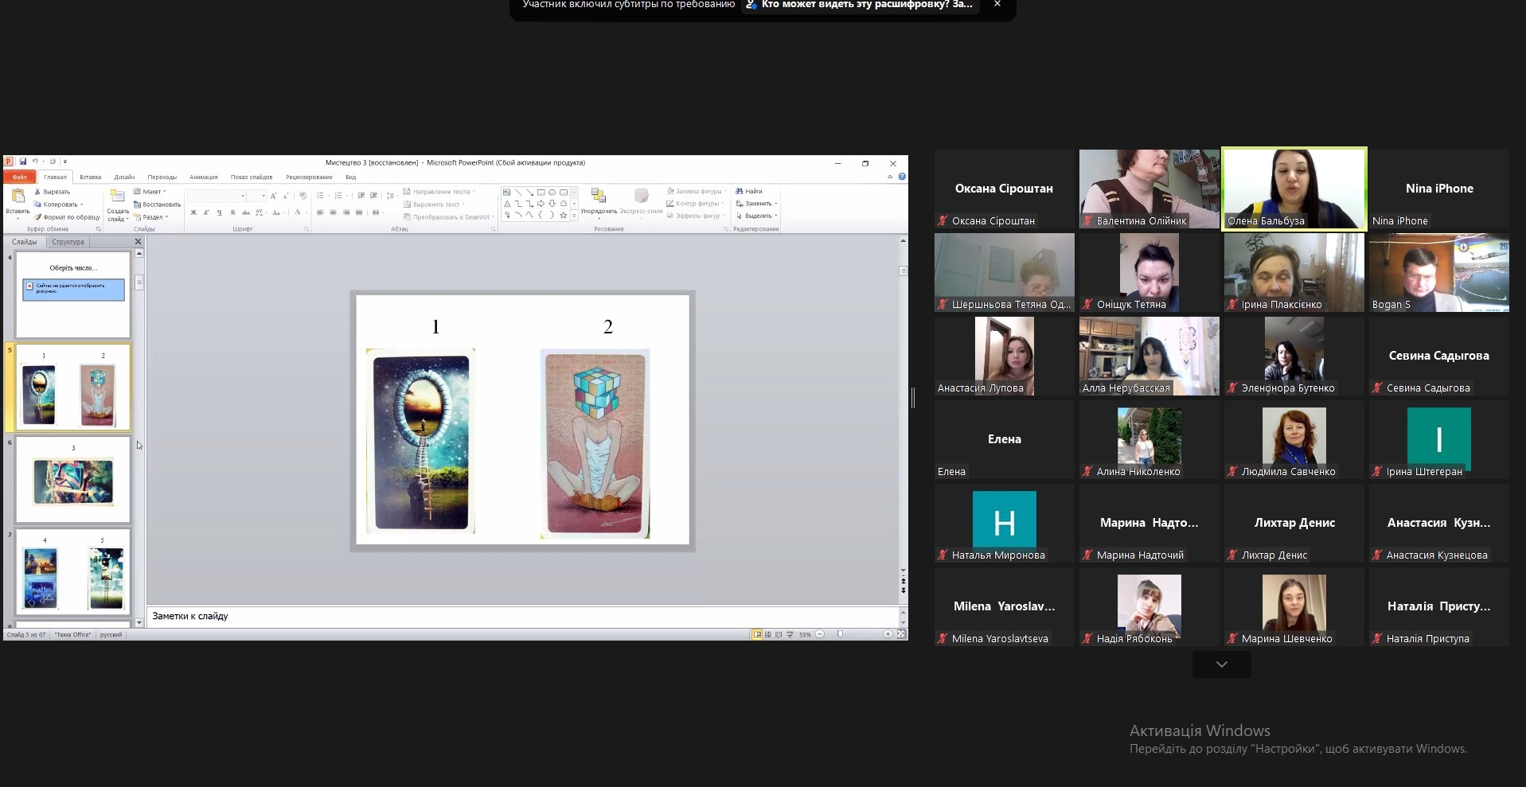Click Format Painter (Формат по образцу)

[67, 217]
